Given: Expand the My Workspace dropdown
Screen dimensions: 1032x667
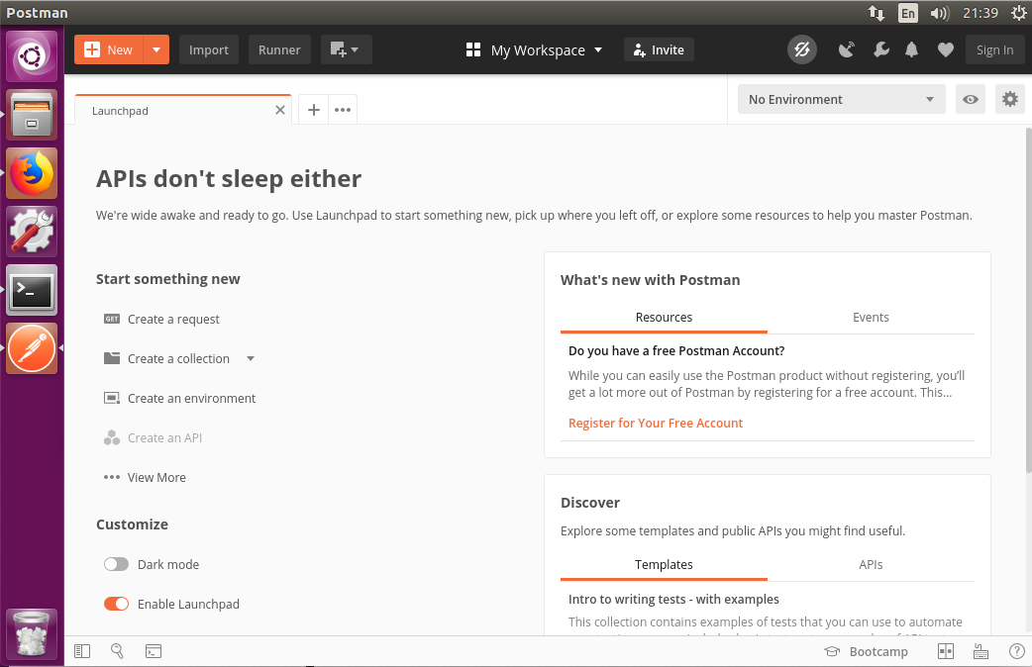Looking at the screenshot, I should pyautogui.click(x=535, y=50).
